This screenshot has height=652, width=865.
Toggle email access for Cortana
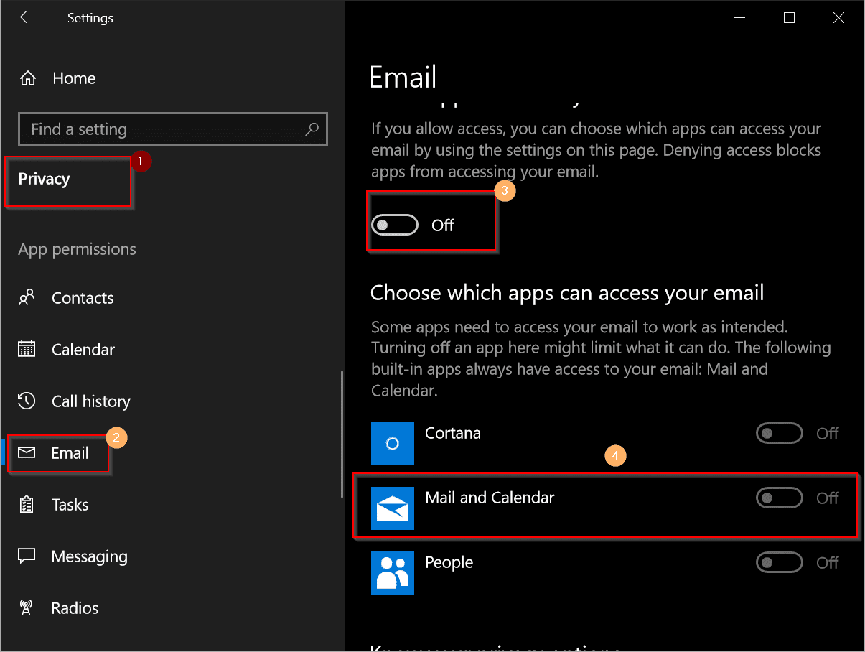[x=780, y=433]
